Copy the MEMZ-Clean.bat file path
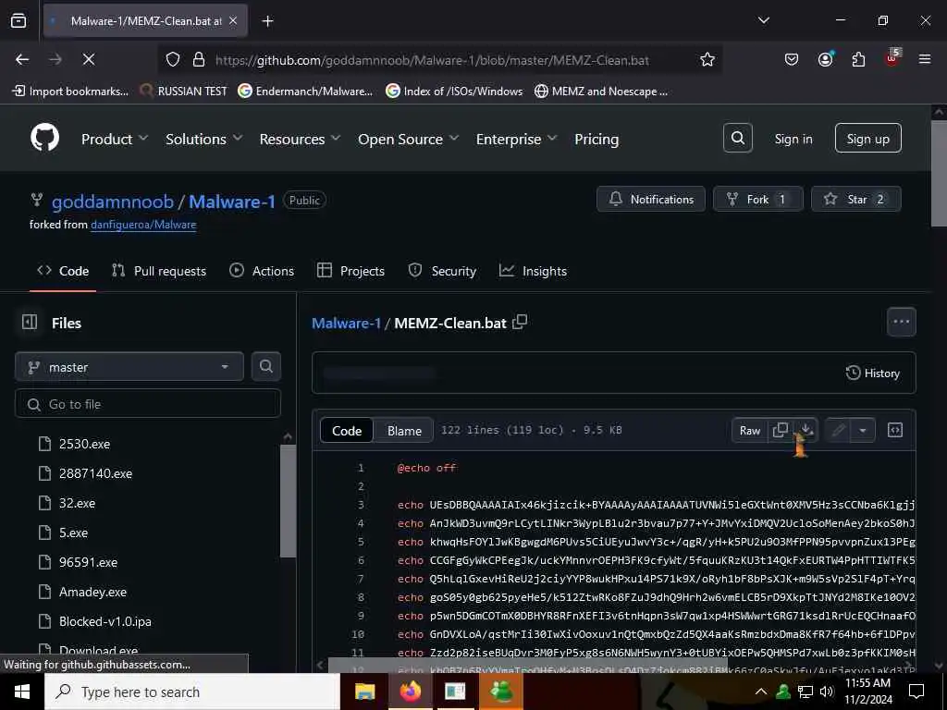Viewport: 947px width, 710px height. coord(520,323)
